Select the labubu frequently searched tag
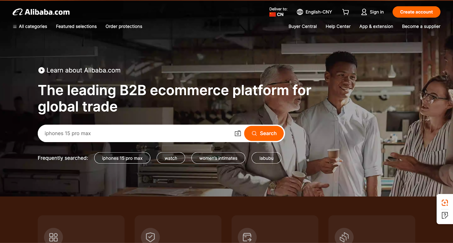453x243 pixels. (x=266, y=158)
